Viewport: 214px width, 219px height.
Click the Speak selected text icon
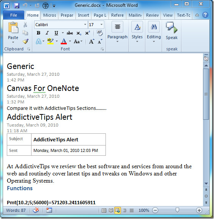tap(172, 30)
